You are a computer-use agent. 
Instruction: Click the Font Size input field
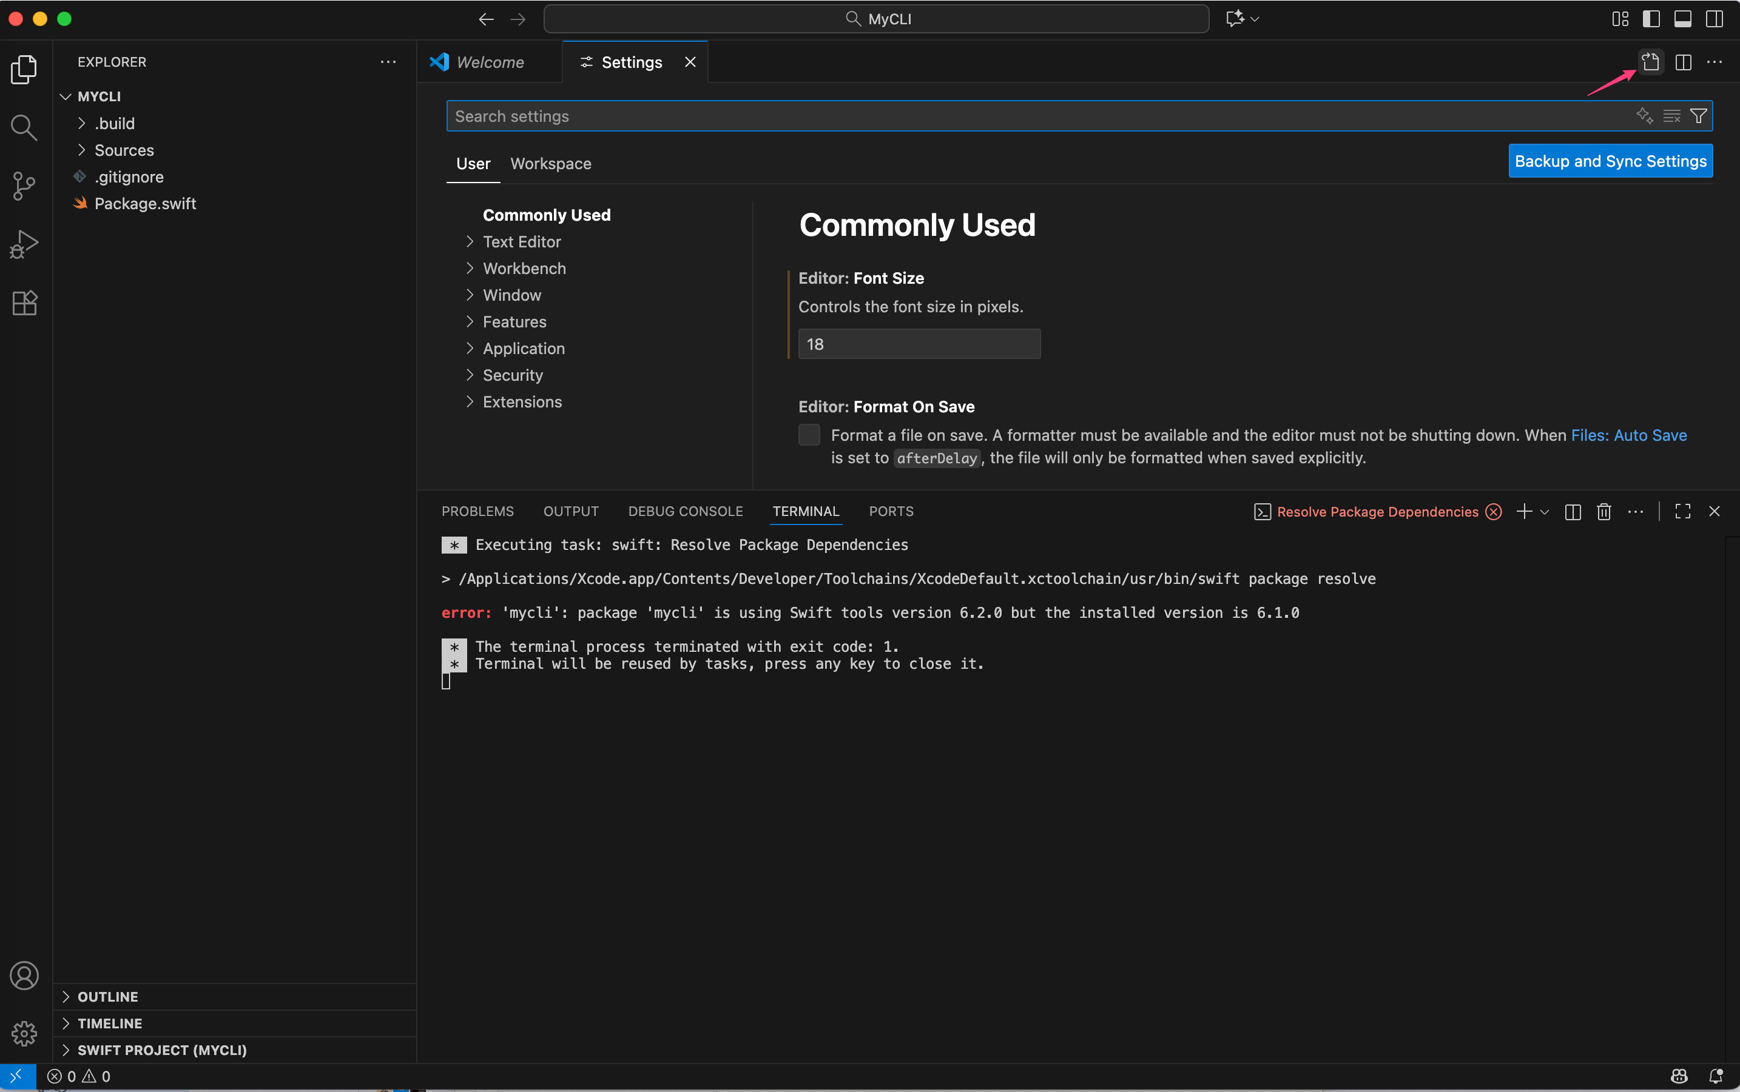point(919,344)
